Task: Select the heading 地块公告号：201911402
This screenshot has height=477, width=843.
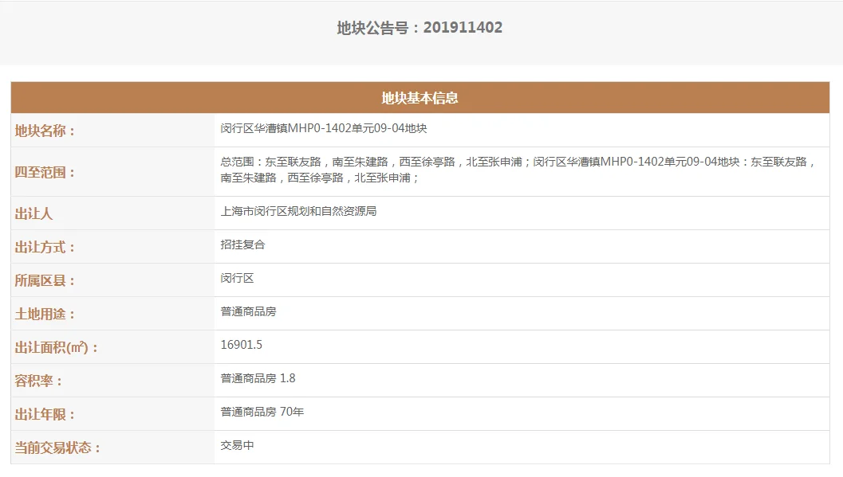Action: click(420, 28)
